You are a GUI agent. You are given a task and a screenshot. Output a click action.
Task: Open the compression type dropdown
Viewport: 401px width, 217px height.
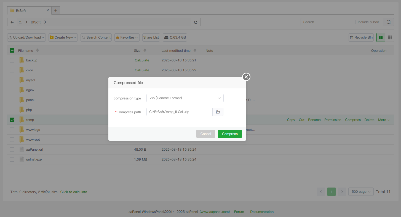click(x=185, y=98)
